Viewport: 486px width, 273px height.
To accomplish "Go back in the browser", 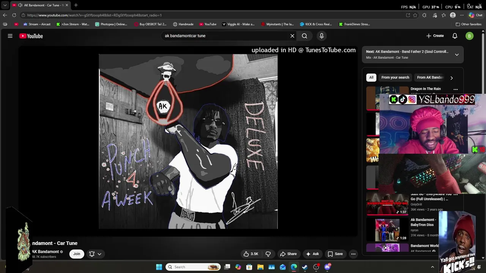I will point(5,15).
